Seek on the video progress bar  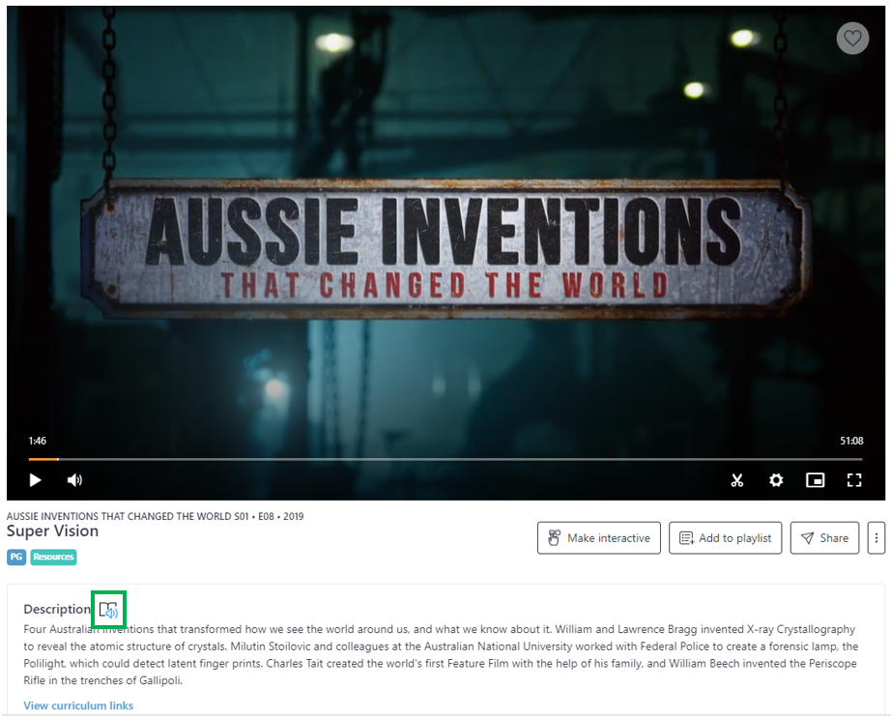pos(445,458)
